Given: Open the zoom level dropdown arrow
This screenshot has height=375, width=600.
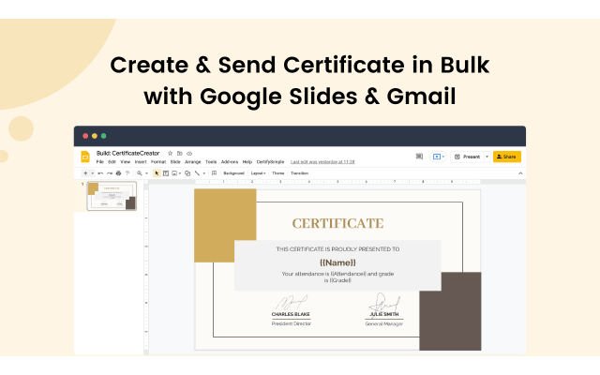Looking at the screenshot, I should [x=146, y=173].
